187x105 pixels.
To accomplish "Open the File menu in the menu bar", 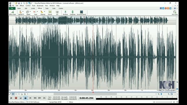I will tap(13, 6).
